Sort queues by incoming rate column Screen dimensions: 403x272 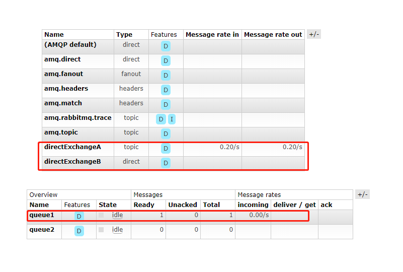pos(253,205)
